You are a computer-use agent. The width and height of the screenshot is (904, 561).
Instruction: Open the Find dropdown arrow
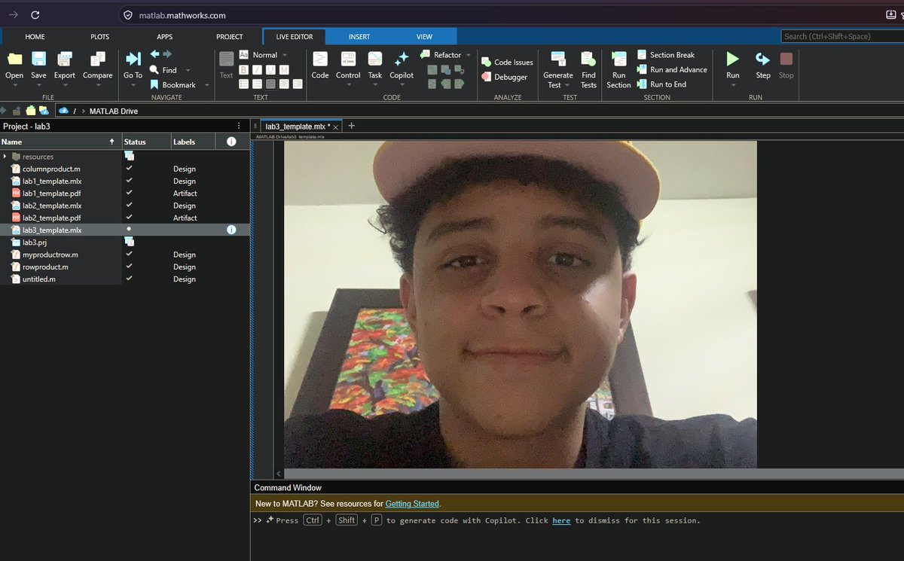[188, 70]
